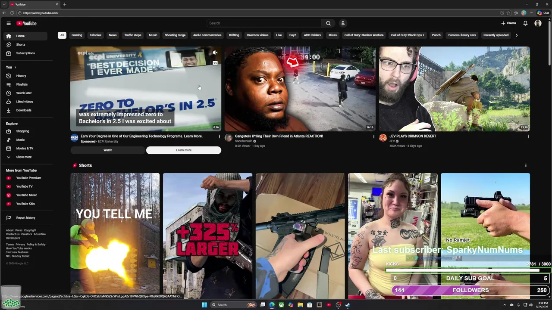The height and width of the screenshot is (310, 552).
Task: Click the Learn more ad button
Action: point(184,150)
